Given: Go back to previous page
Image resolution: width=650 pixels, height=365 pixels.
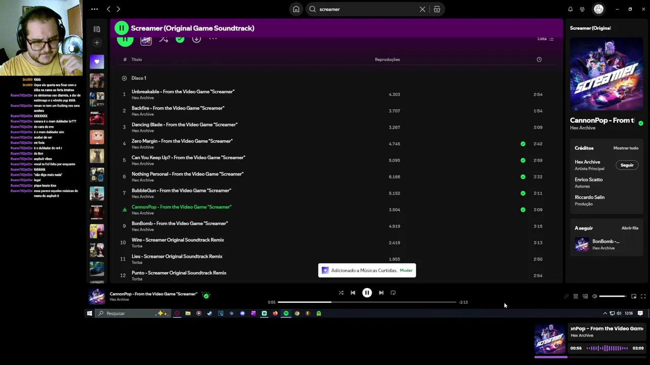Looking at the screenshot, I should 108,9.
